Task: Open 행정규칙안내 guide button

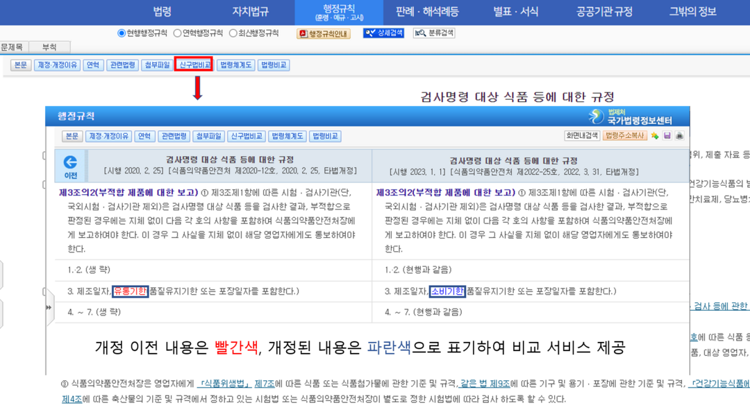Action: (x=324, y=33)
